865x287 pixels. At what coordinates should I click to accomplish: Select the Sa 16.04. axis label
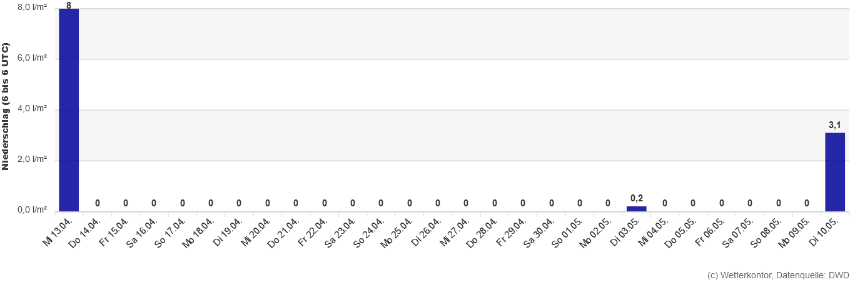point(143,233)
